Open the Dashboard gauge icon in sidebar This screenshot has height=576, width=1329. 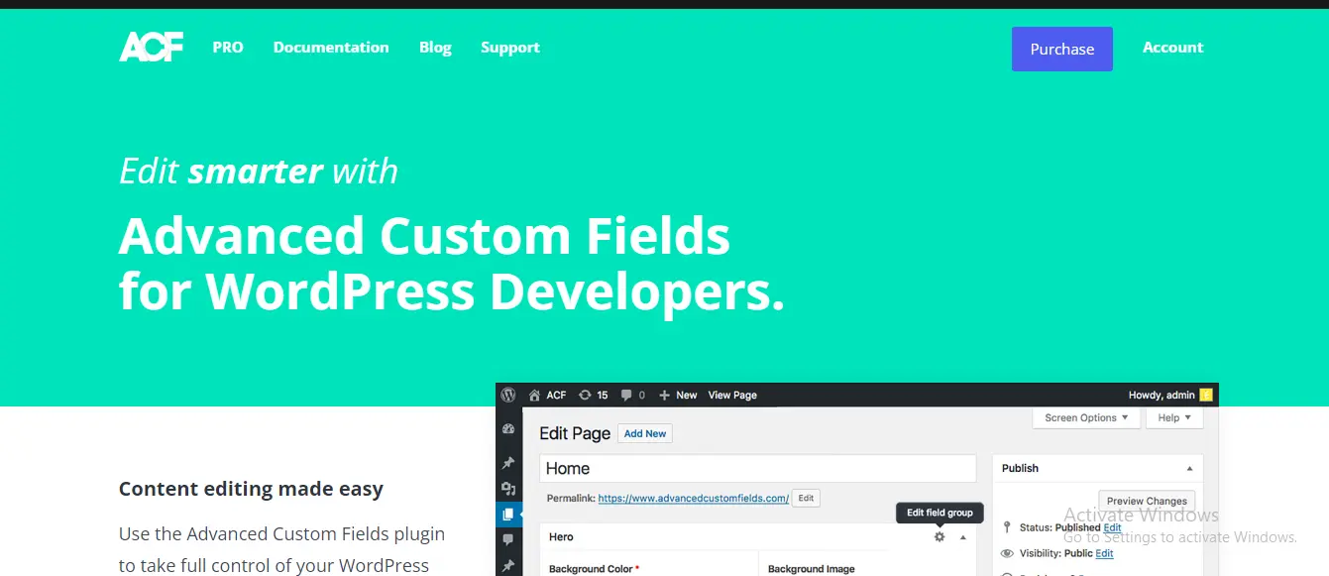coord(508,429)
